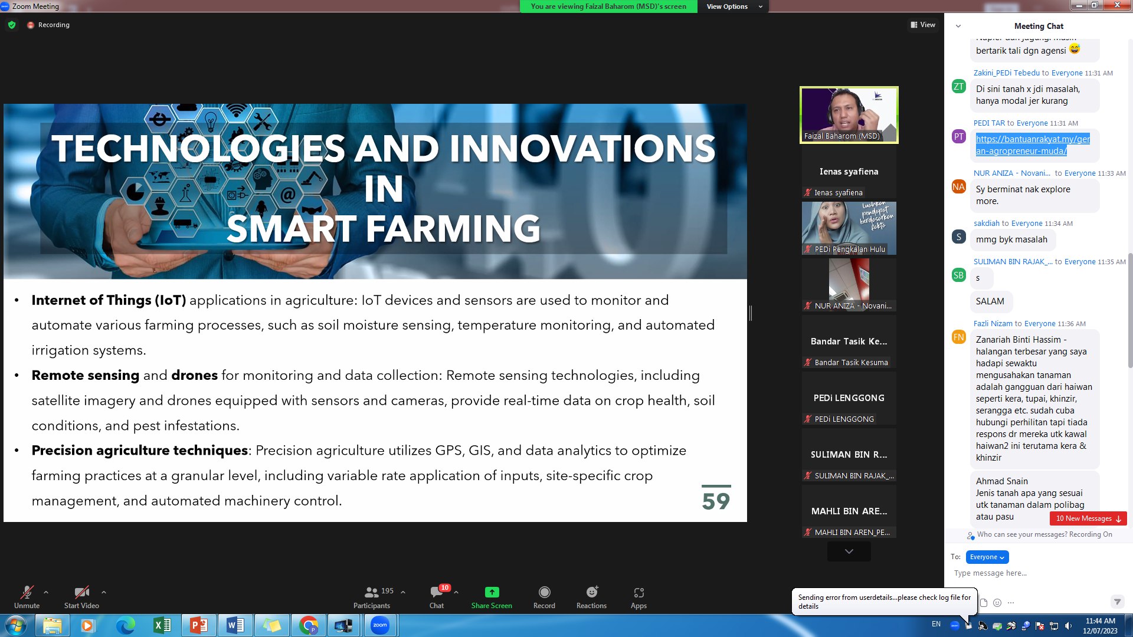Open Microsoft Edge from taskbar
Image resolution: width=1133 pixels, height=637 pixels.
pos(125,625)
